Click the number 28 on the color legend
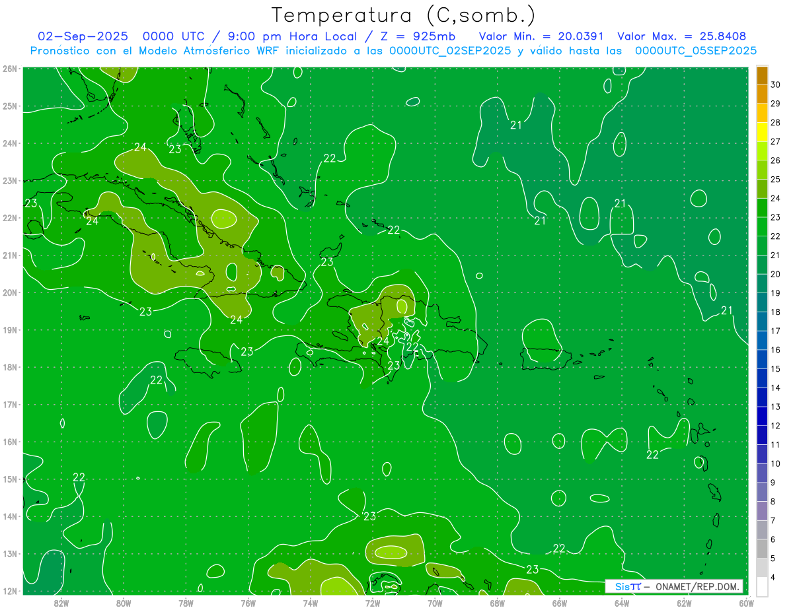Viewport: 793px width, 612px height. [776, 123]
